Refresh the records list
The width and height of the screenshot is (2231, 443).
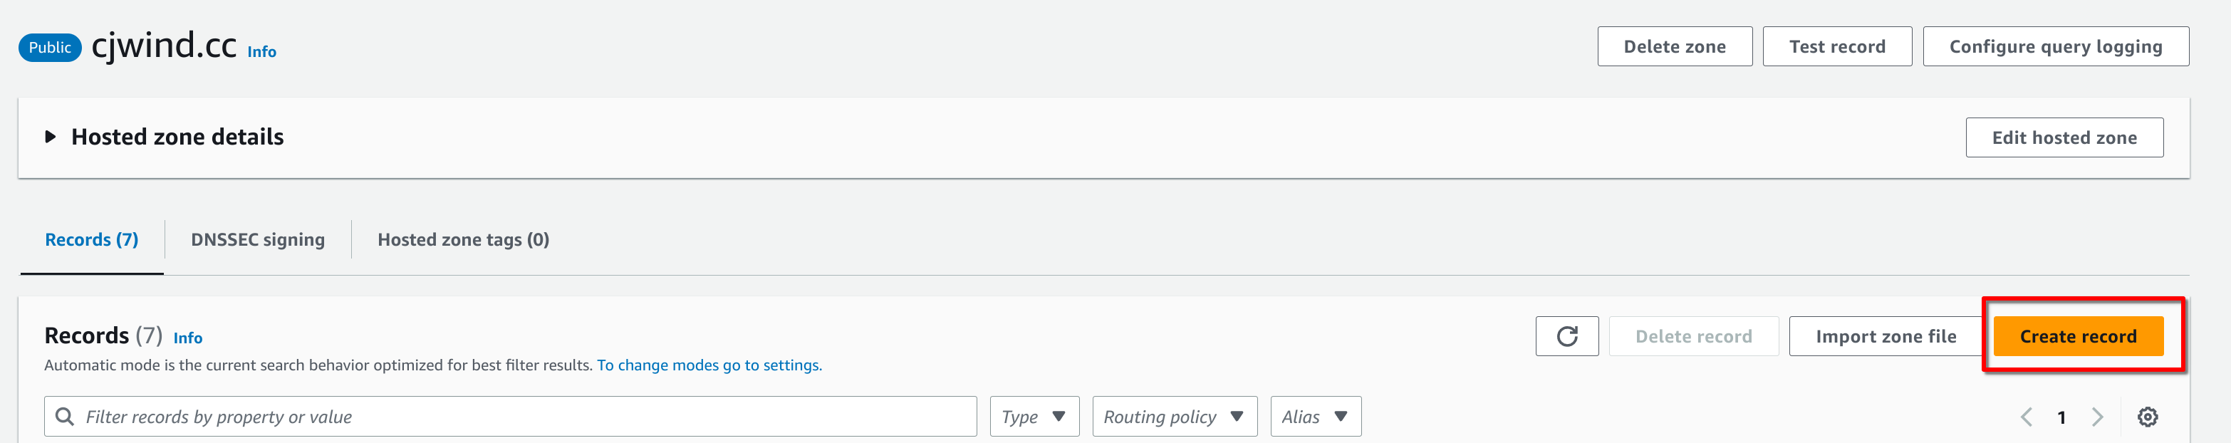pos(1566,335)
